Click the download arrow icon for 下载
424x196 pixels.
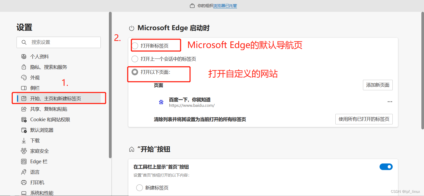point(24,141)
